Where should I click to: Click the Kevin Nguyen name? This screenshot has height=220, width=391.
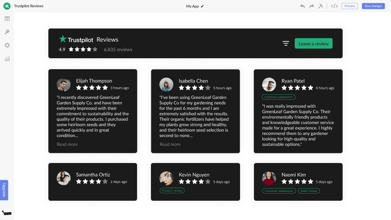(194, 175)
